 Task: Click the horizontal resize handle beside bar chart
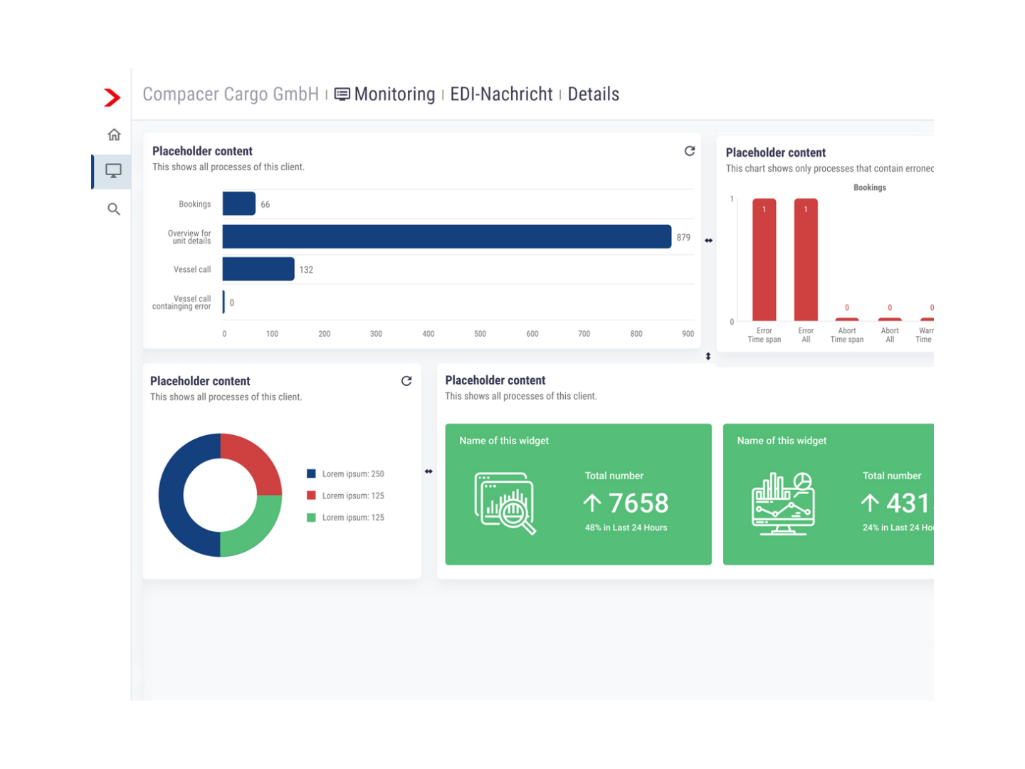tap(708, 241)
